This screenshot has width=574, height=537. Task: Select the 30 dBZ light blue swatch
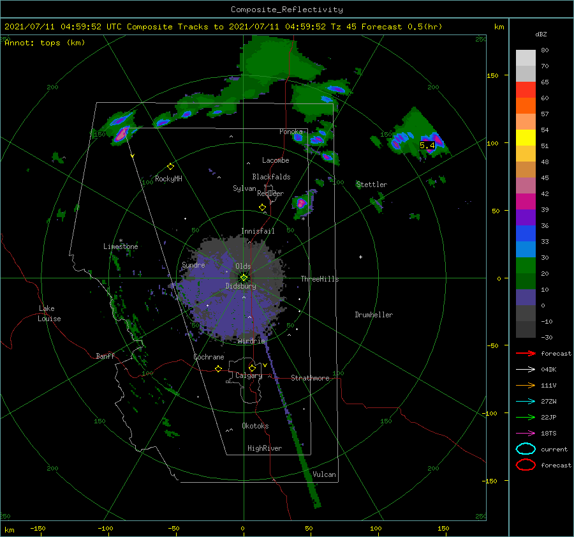coord(526,250)
